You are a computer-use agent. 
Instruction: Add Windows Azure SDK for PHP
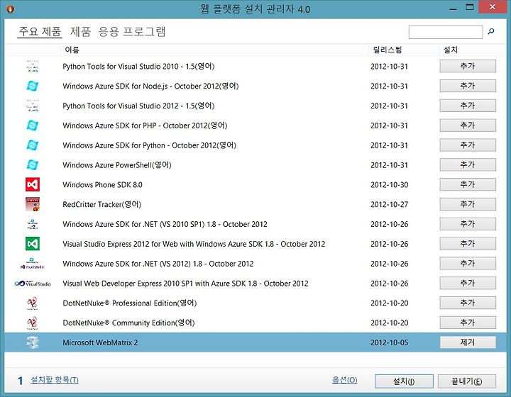pos(468,125)
